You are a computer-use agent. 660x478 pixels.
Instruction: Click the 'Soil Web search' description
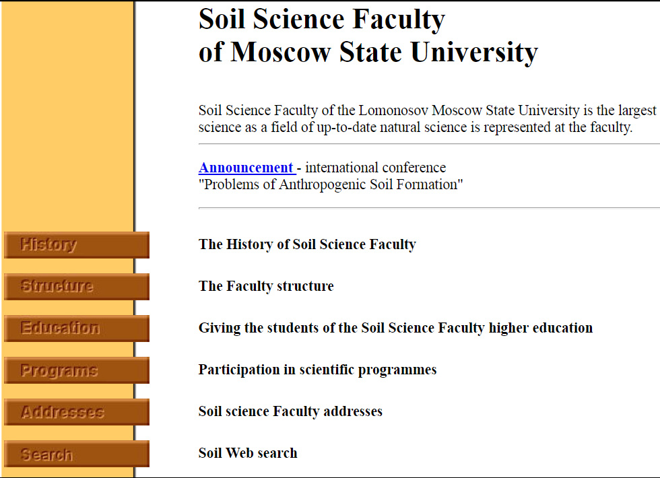248,452
